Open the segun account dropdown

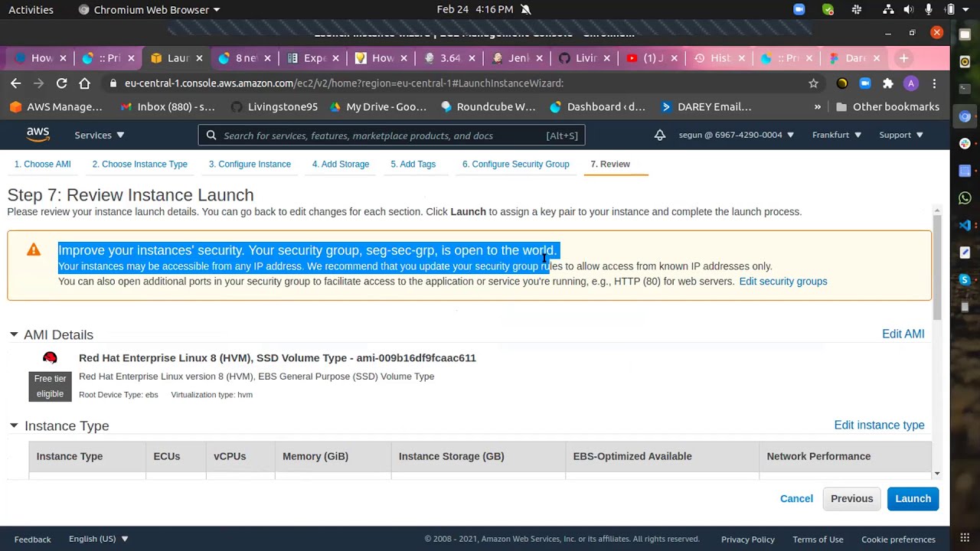pyautogui.click(x=737, y=135)
